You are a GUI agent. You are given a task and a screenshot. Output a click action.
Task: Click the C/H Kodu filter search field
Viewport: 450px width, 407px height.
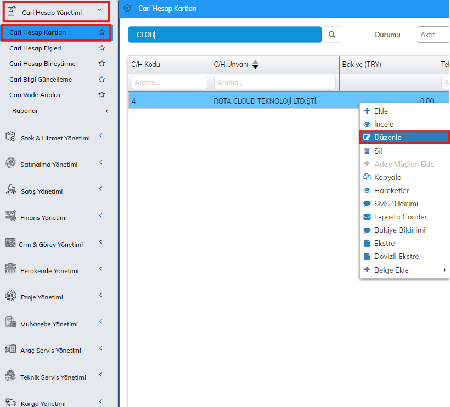pyautogui.click(x=169, y=83)
